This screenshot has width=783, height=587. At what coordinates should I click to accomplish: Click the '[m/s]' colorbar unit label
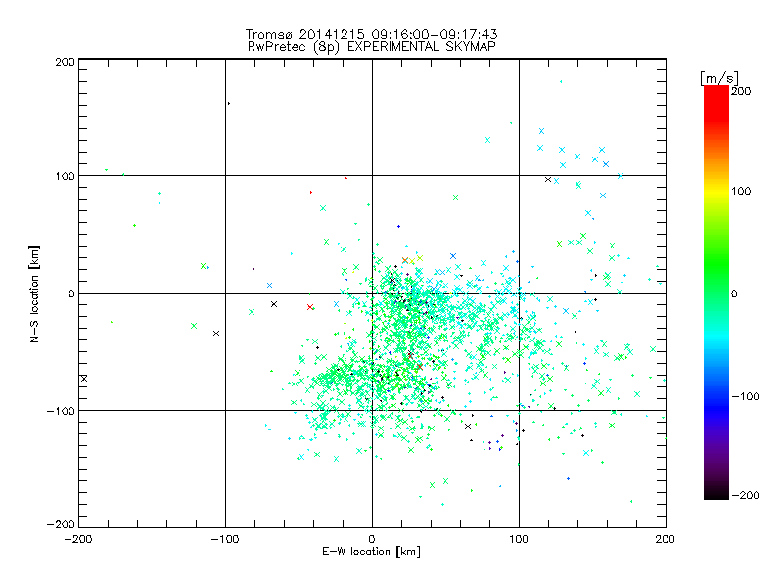pyautogui.click(x=719, y=78)
